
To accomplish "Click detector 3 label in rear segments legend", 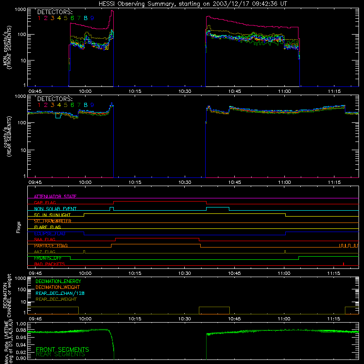I will tap(52, 105).
